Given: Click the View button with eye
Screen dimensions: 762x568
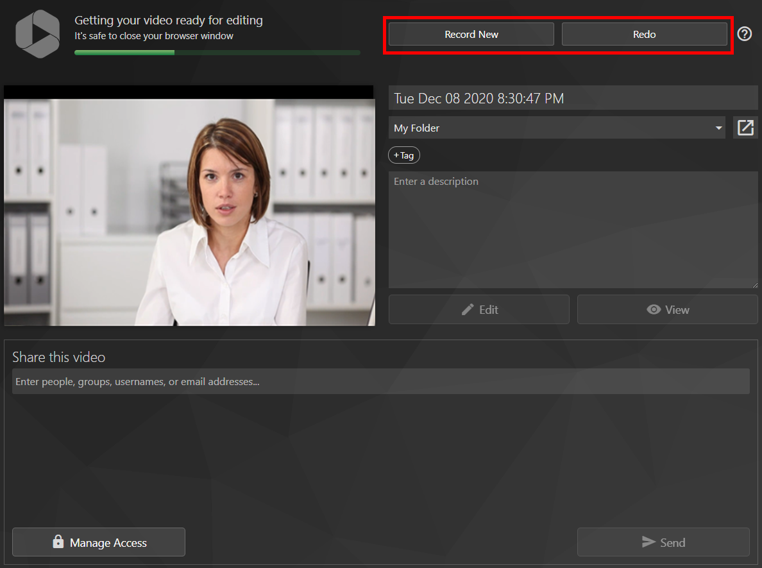Looking at the screenshot, I should click(x=667, y=309).
